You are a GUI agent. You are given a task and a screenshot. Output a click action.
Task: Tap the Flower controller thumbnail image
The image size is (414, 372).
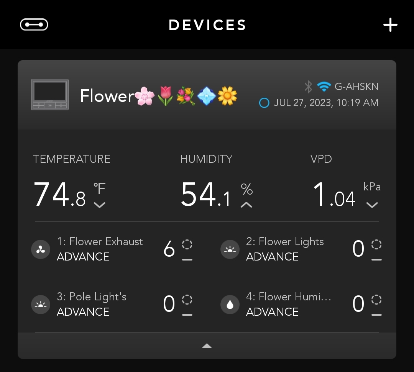pos(49,95)
